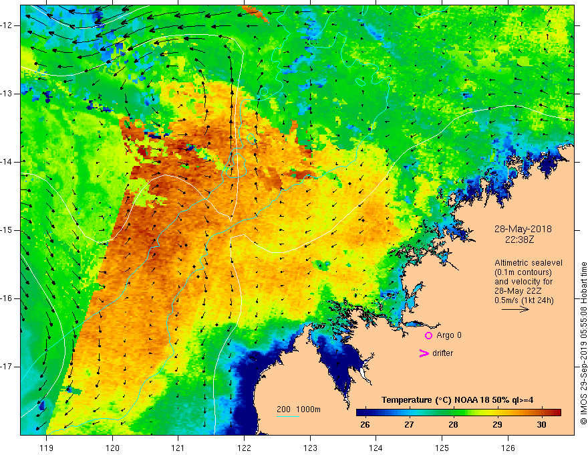Viewport: 588px width, 455px height.
Task: Click the color bar label 30
Action: point(541,425)
